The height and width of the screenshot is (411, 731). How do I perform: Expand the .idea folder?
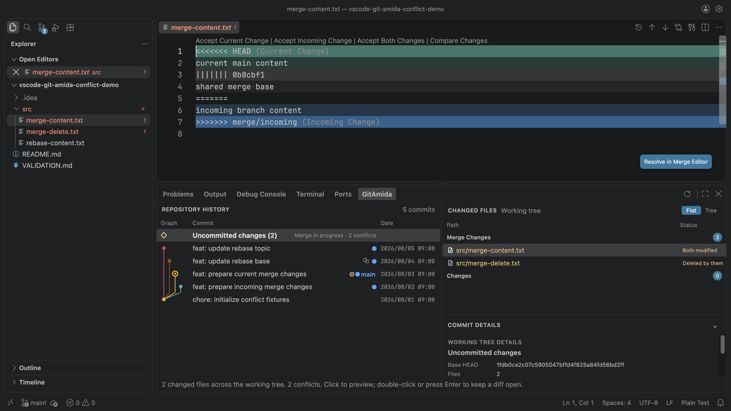16,97
